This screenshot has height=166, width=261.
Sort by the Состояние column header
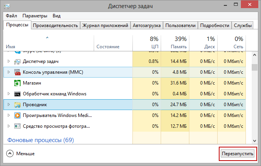point(113,43)
